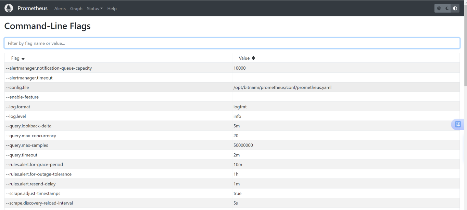This screenshot has height=210, width=467.
Task: Click the Prometheus brand title
Action: coord(33,8)
